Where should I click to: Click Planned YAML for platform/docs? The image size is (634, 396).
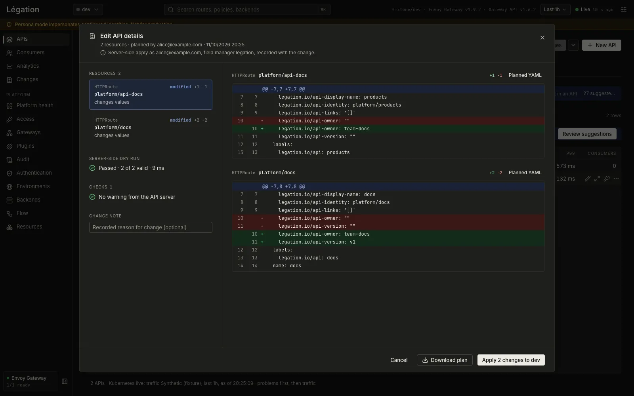pyautogui.click(x=525, y=173)
